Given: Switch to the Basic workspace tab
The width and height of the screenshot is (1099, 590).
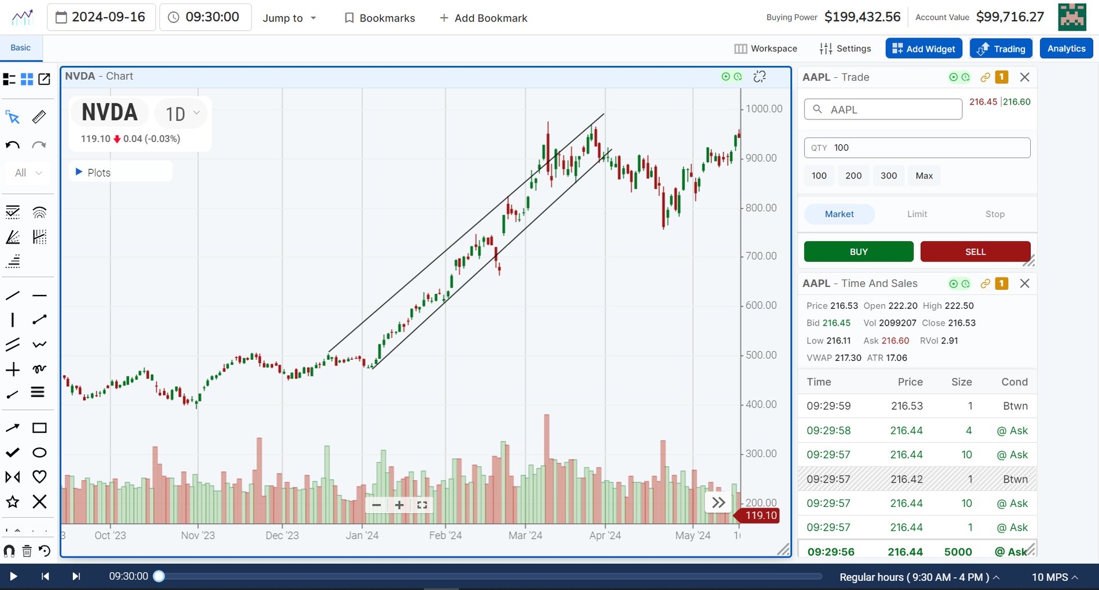Looking at the screenshot, I should click(x=21, y=47).
